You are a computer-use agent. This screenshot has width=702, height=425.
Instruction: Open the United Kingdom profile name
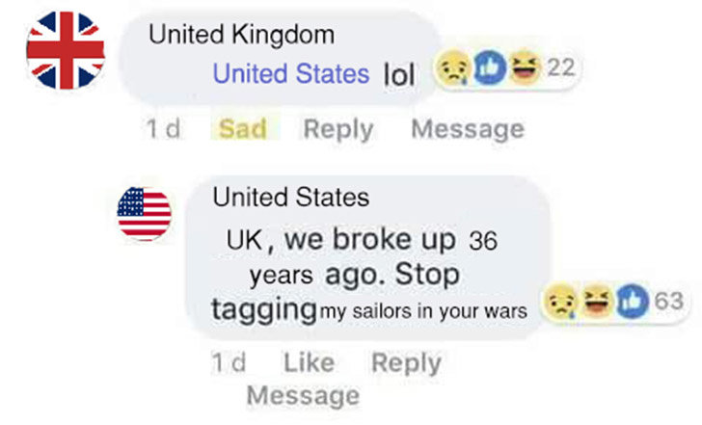(x=242, y=35)
